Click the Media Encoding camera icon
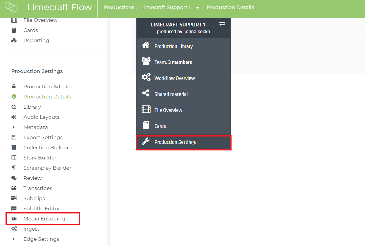Viewport: 365px width, 246px height. coord(14,219)
